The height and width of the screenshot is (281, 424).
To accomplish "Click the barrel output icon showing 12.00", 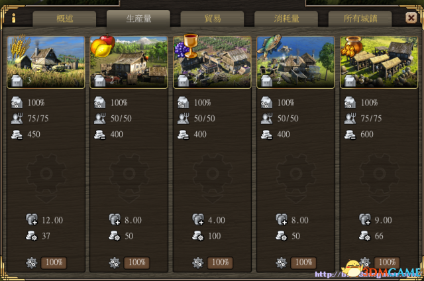I will 32,219.
